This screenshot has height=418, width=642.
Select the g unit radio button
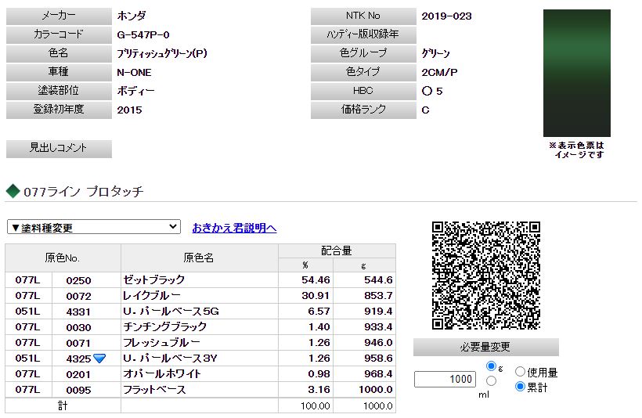(491, 366)
